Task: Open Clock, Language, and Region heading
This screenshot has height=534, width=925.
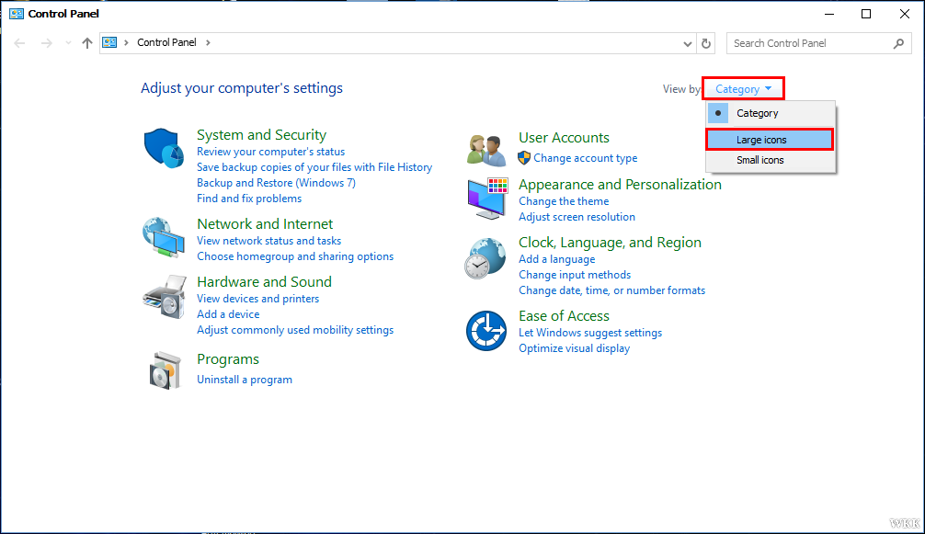Action: coord(610,243)
